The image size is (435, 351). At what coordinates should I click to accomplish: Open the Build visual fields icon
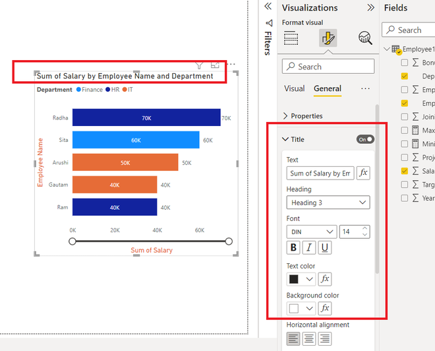291,38
